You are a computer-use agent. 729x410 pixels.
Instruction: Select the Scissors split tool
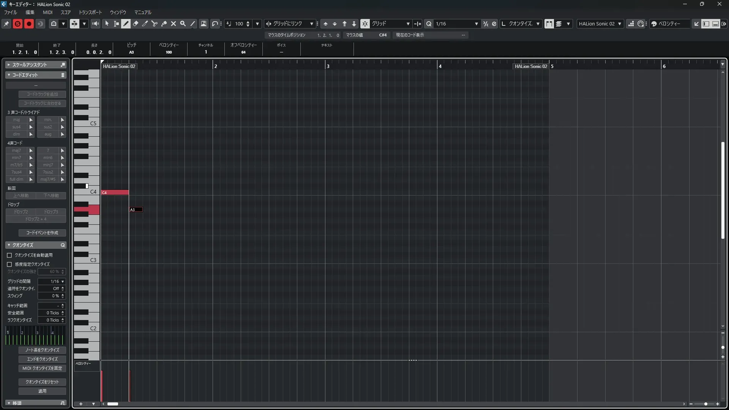[x=154, y=24]
